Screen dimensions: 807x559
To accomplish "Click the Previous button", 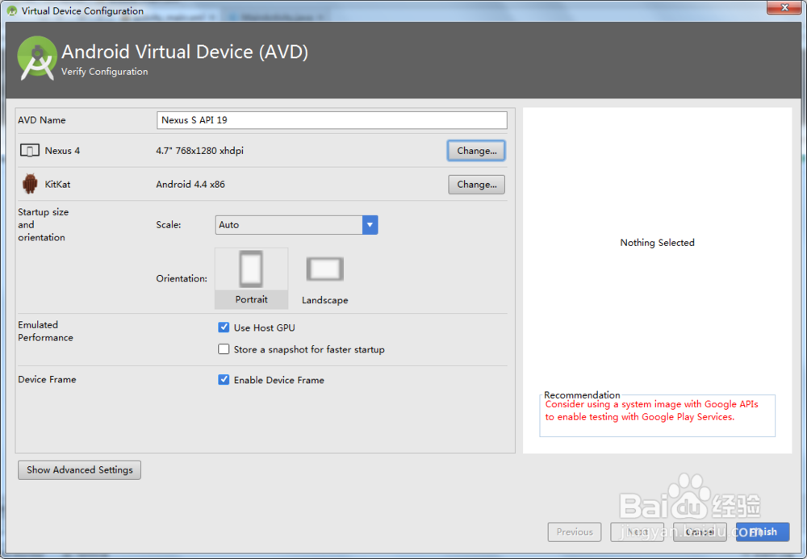I will click(x=574, y=532).
